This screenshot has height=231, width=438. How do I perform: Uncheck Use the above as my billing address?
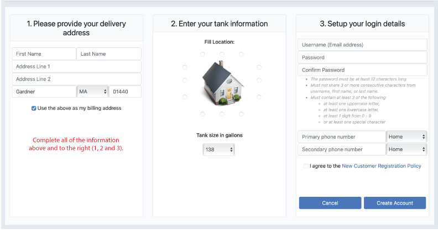click(34, 108)
